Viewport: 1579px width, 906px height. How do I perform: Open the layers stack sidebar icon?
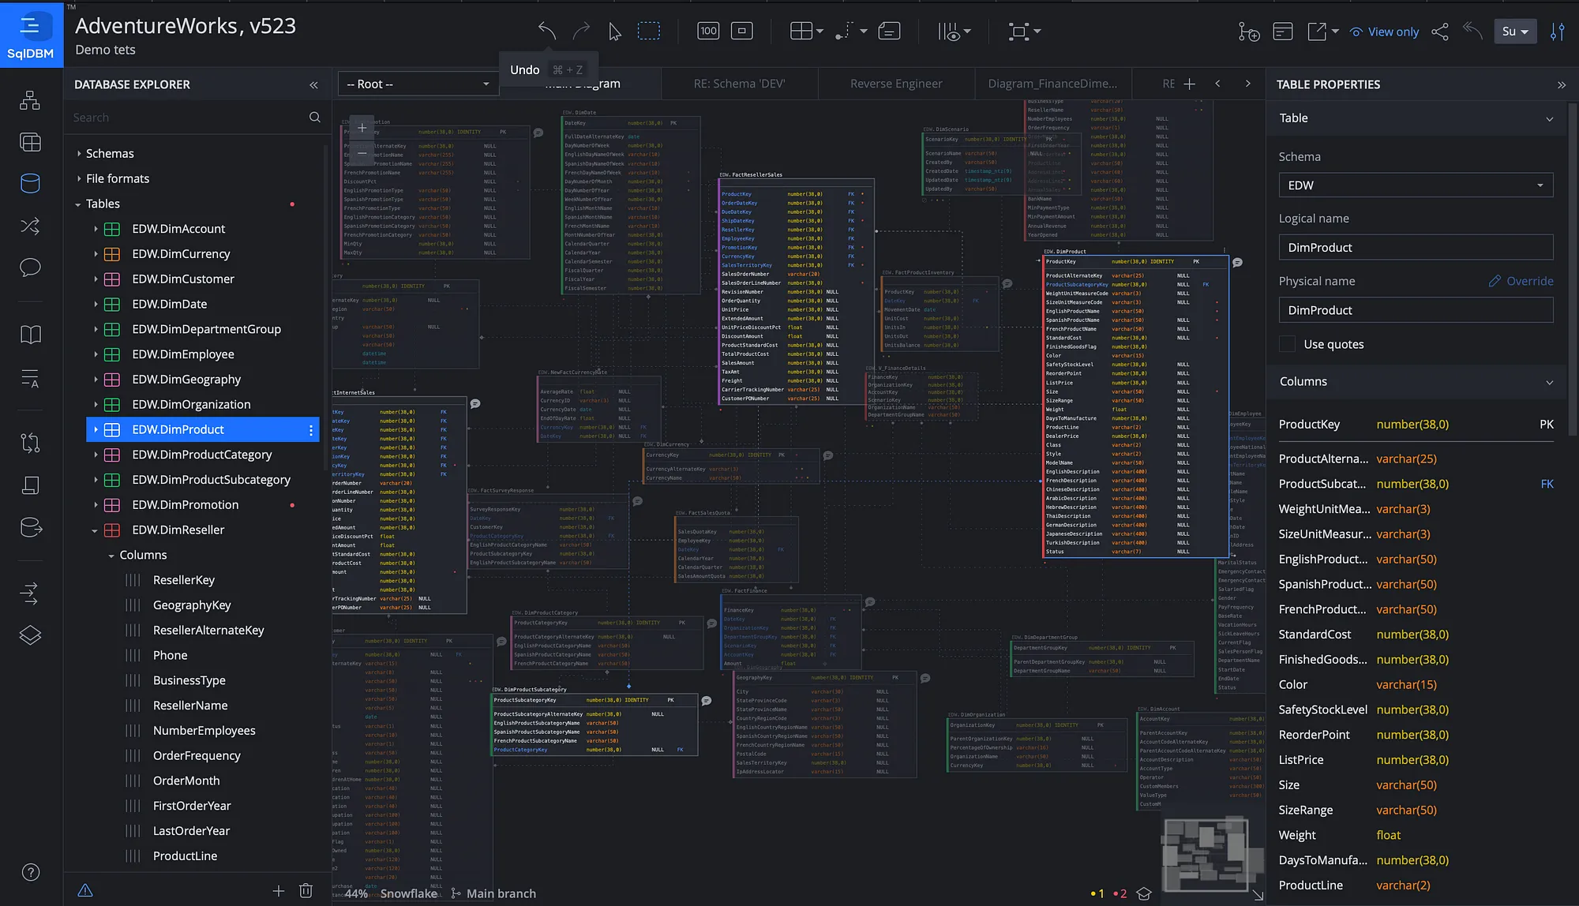30,635
